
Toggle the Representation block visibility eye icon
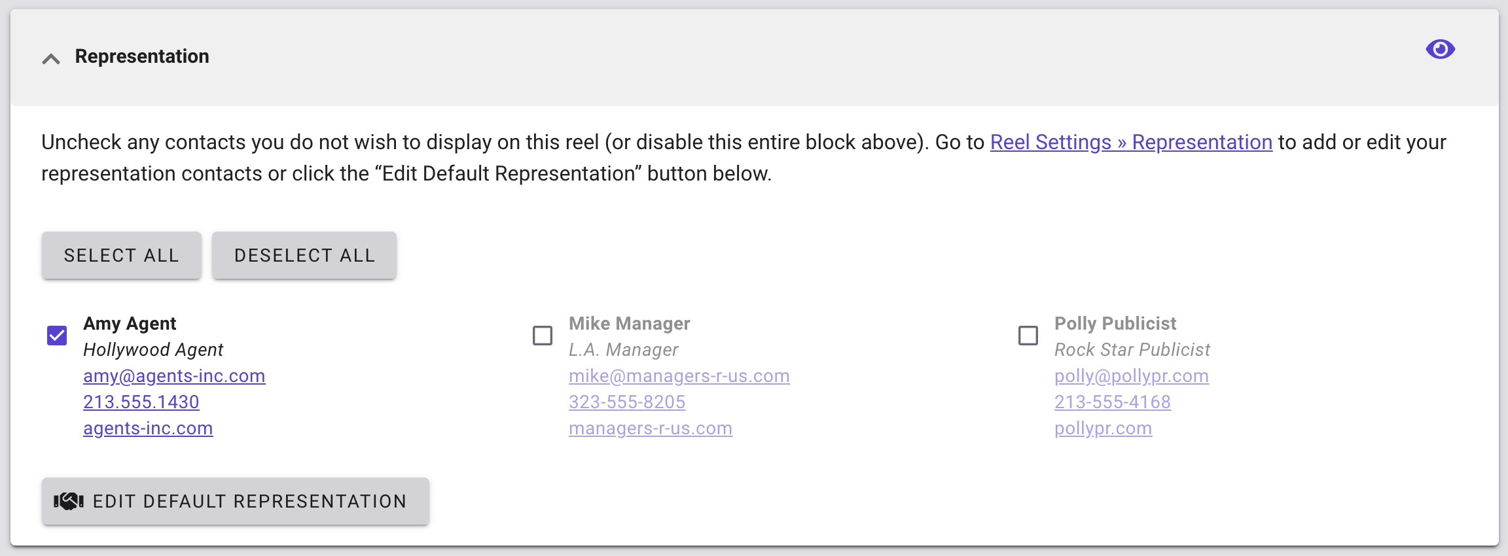[1440, 49]
